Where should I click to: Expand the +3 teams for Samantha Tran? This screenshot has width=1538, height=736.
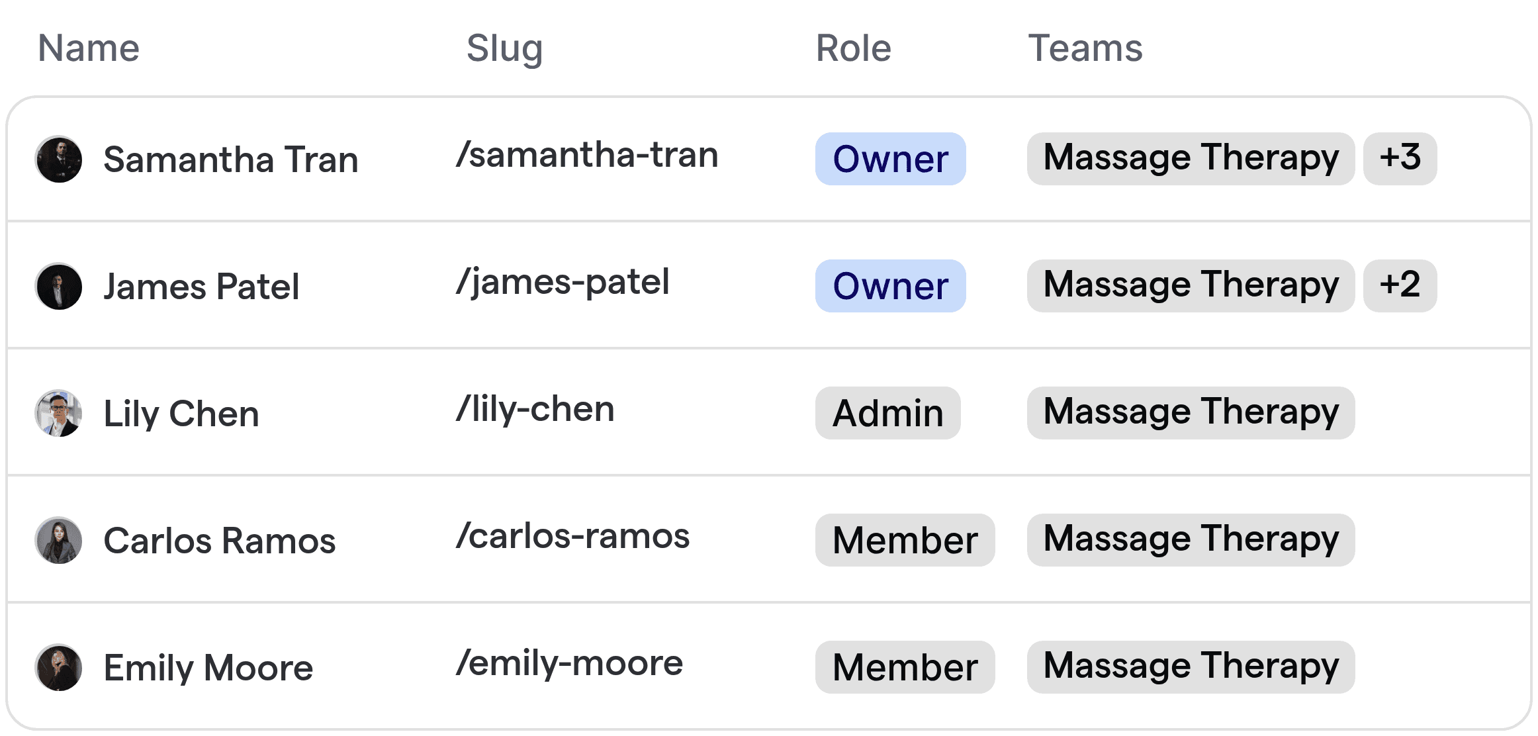[x=1400, y=159]
